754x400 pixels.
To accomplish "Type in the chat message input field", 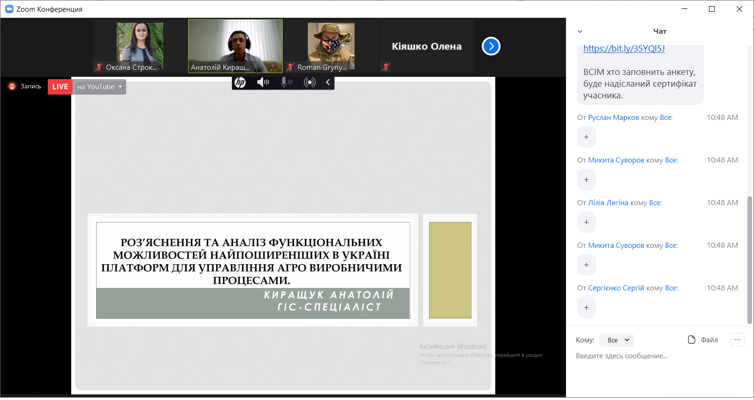I will (x=656, y=356).
